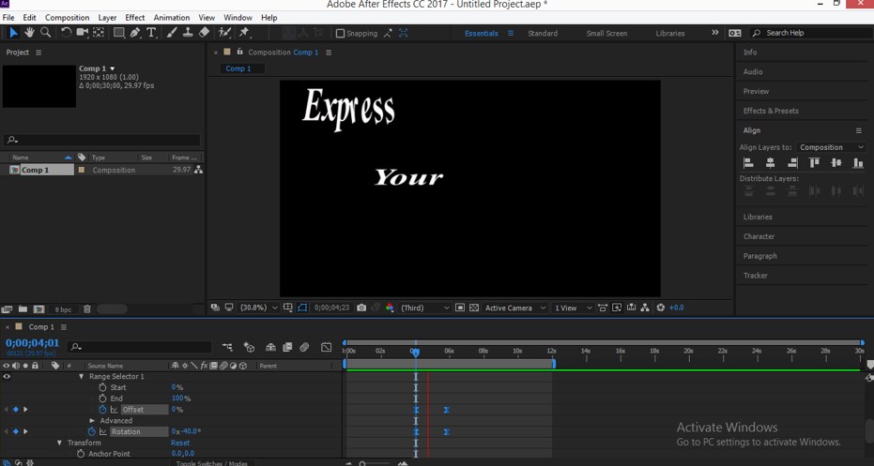Viewport: 874px width, 466px height.
Task: Collapse the Transform group
Action: click(x=60, y=443)
